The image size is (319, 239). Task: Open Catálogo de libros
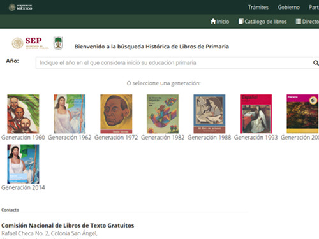point(263,22)
